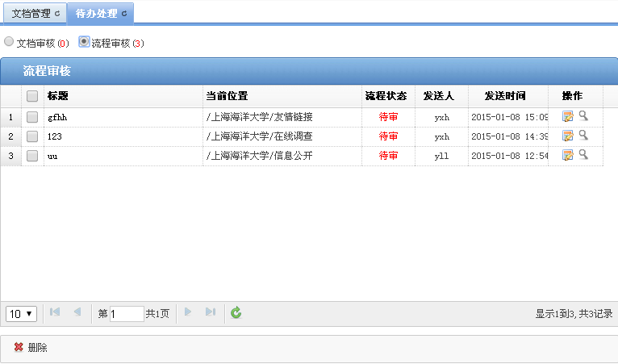This screenshot has height=364, width=618.
Task: Go to last page with pager icon
Action: (x=211, y=312)
